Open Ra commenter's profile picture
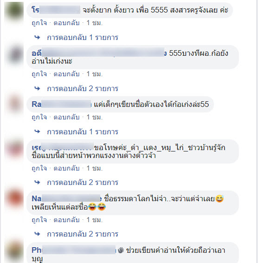This screenshot has height=263, width=258. 14,105
